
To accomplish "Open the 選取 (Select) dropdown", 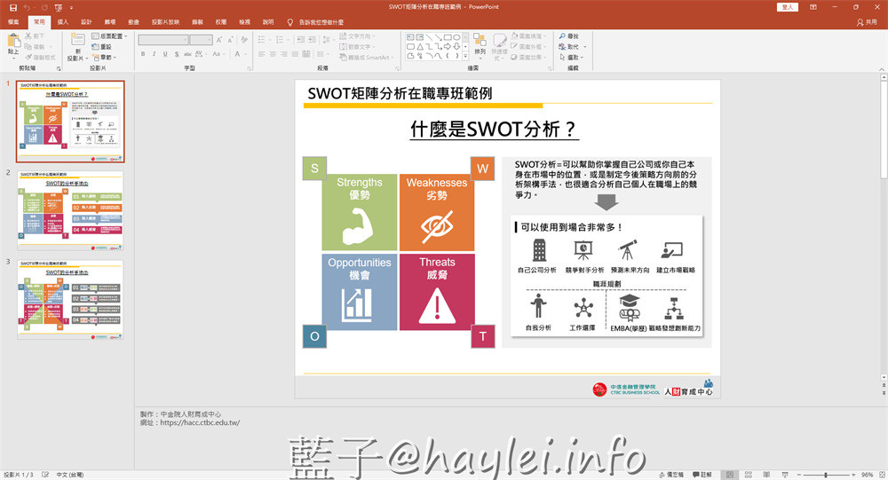I will coord(572,57).
